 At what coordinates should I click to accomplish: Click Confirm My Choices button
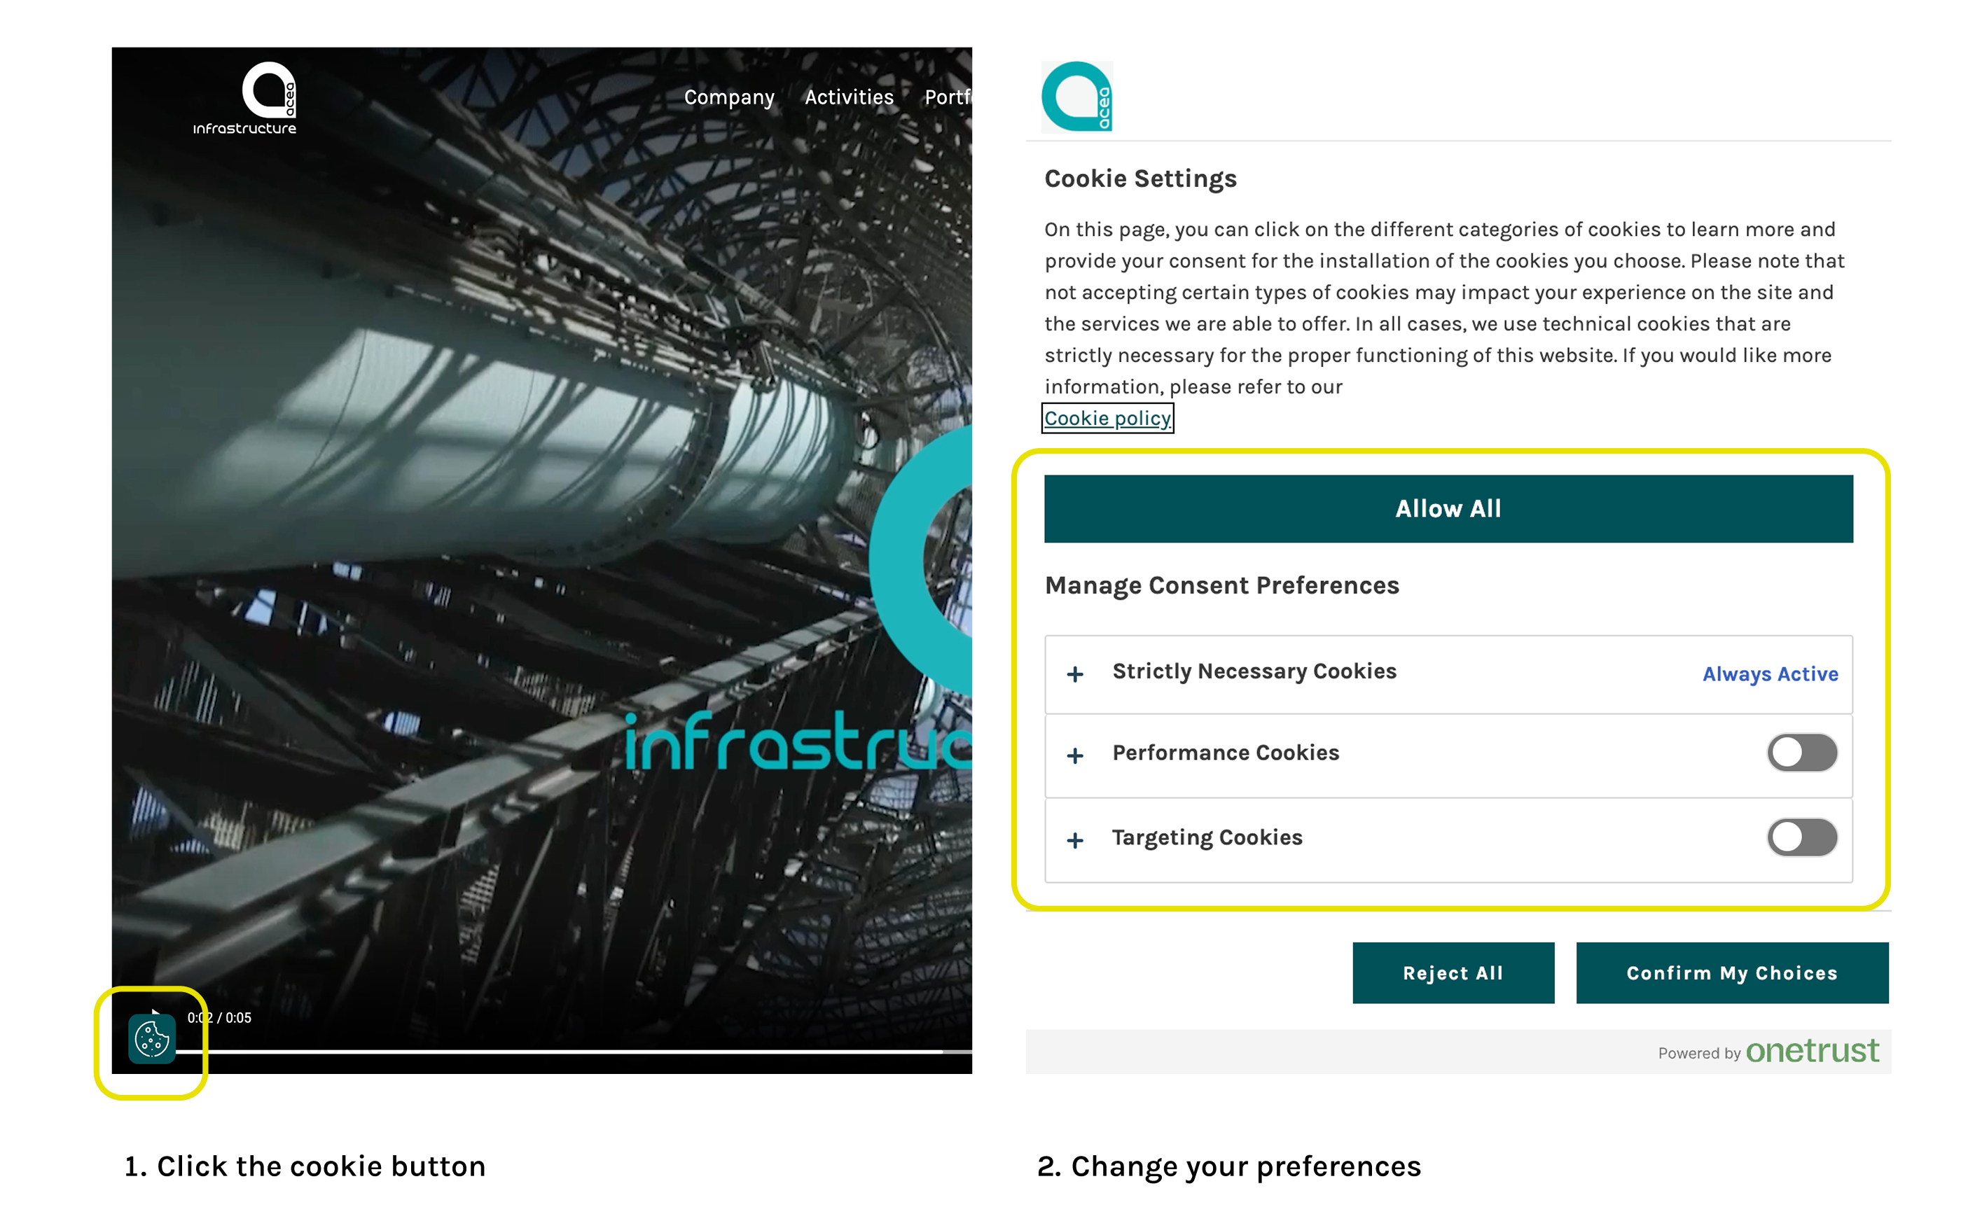(1731, 973)
